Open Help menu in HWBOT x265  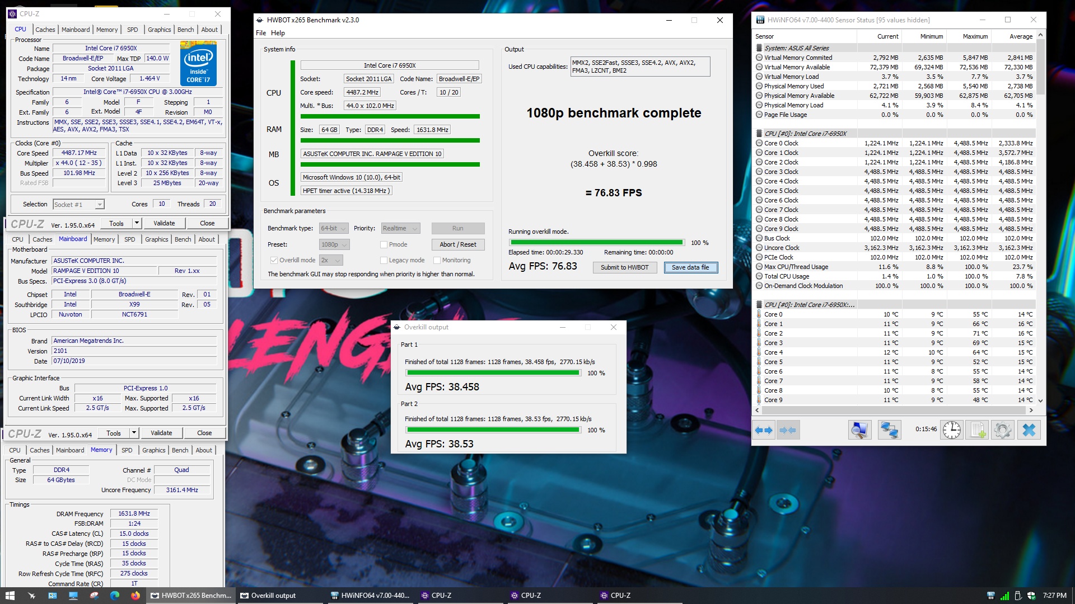[x=278, y=33]
